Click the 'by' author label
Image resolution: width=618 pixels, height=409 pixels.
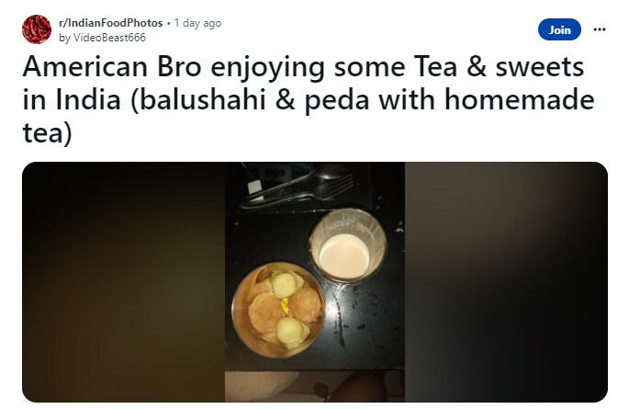click(64, 38)
